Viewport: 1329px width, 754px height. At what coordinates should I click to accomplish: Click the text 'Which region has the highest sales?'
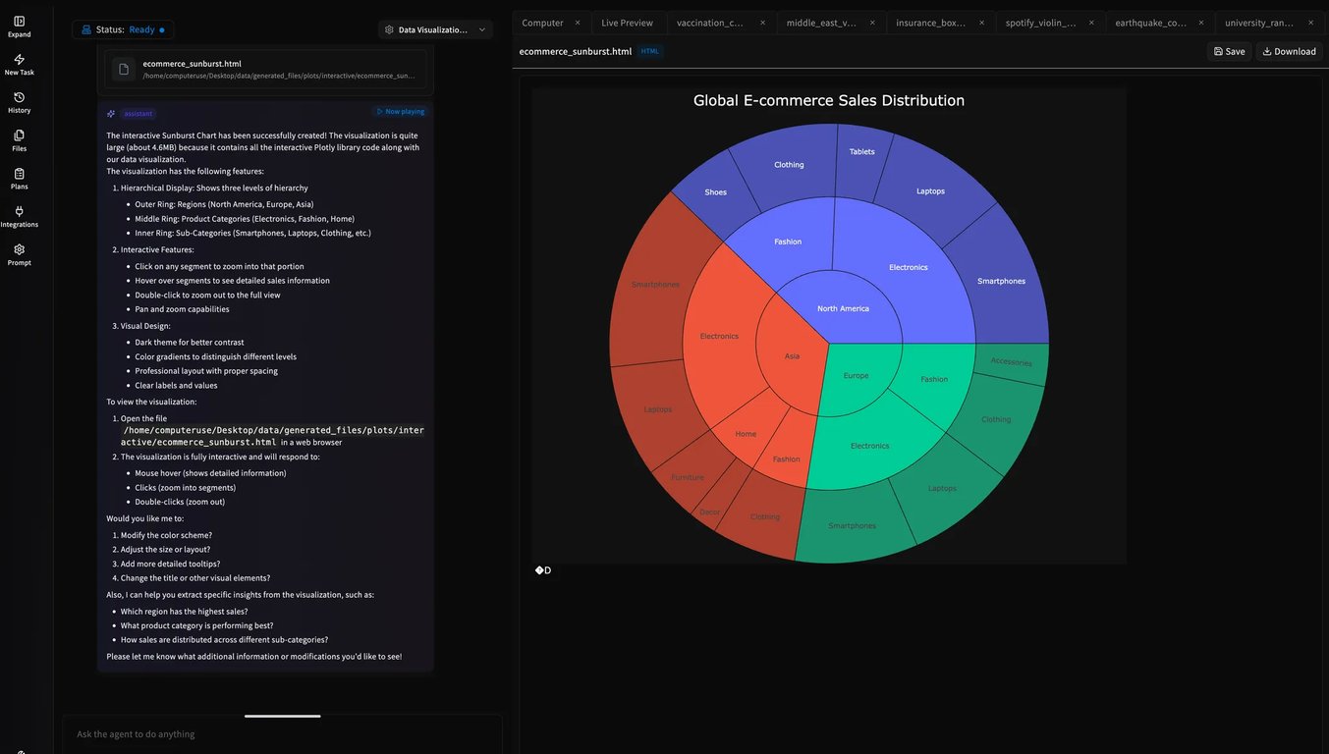click(x=184, y=612)
